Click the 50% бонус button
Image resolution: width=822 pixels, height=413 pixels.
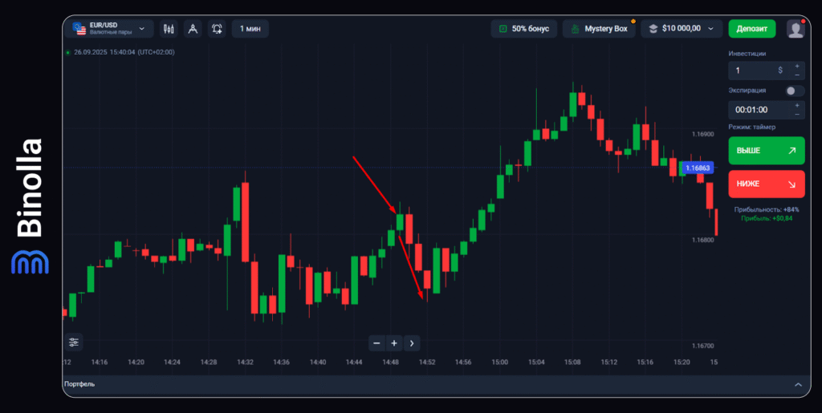(523, 29)
